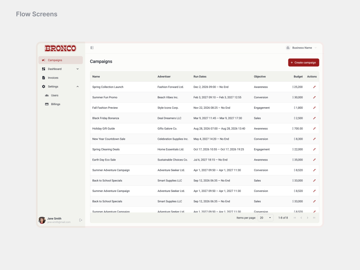The image size is (360, 270).
Task: Select 'Holiday Gift Guide' name cell
Action: pos(104,129)
